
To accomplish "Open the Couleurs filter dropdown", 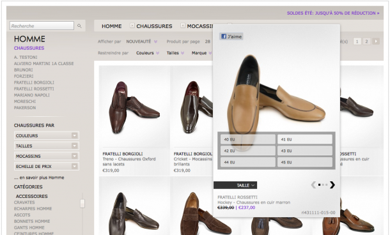I will (x=148, y=53).
